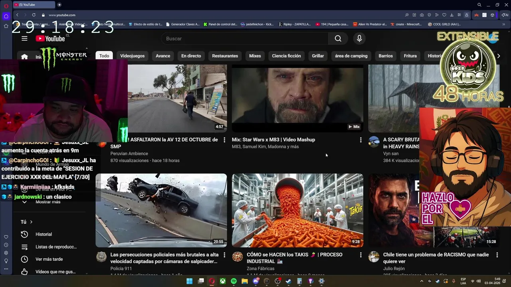
Task: Open Discord from the taskbar
Action: click(x=256, y=281)
